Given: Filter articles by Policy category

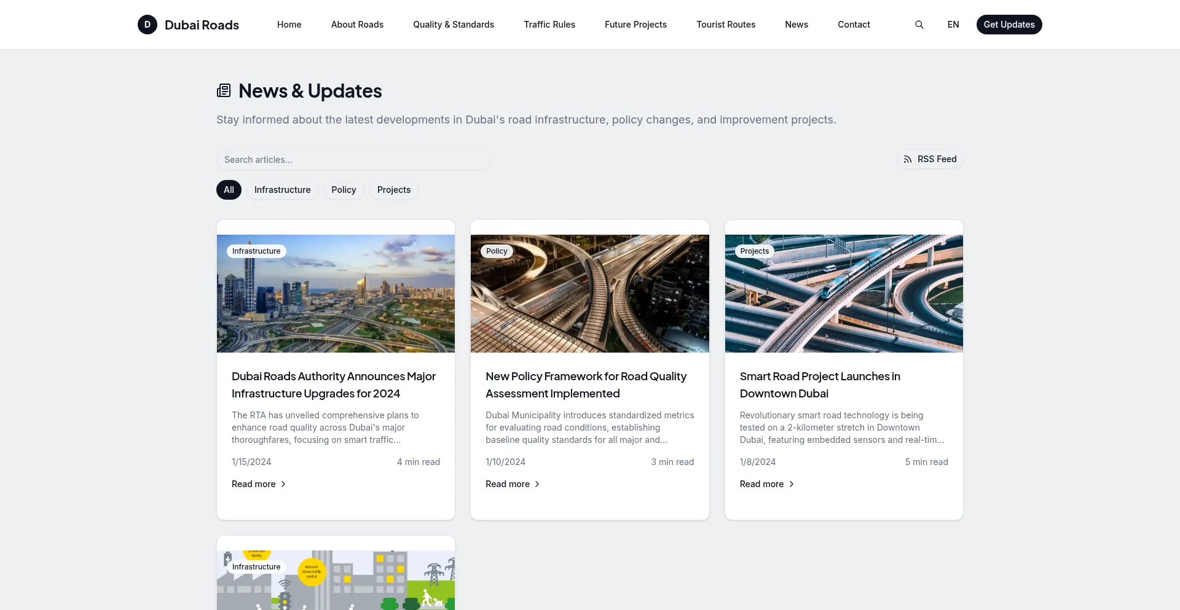Looking at the screenshot, I should click(x=344, y=190).
